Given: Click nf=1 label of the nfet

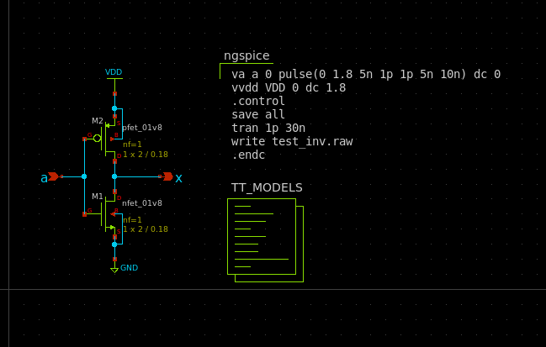Looking at the screenshot, I should [132, 220].
